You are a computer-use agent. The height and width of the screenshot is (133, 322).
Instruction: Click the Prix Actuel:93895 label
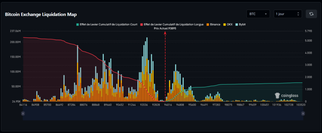click(165, 28)
